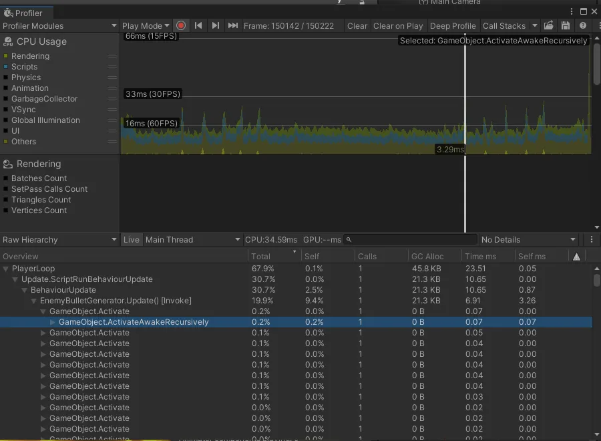
Task: Select the Profiler tab
Action: (23, 13)
